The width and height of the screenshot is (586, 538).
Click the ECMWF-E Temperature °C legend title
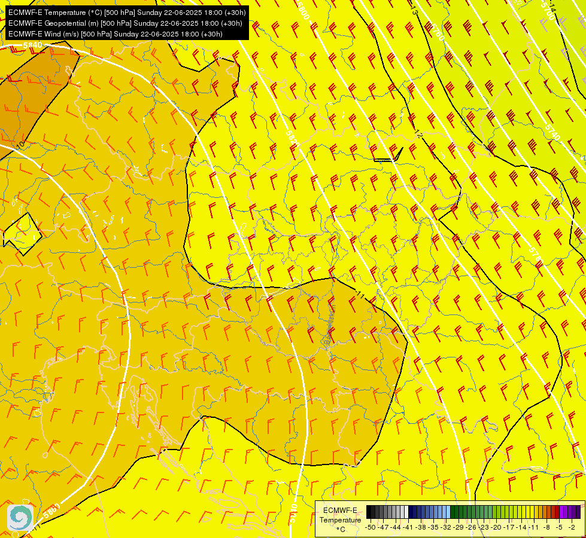point(340,519)
